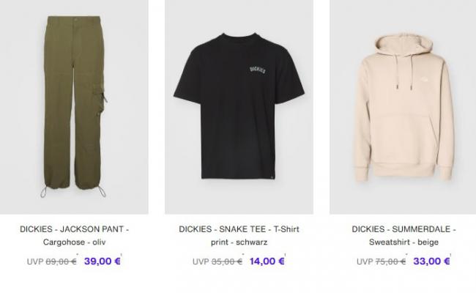
Task: Click the struck-through UVP 89,00 € price
Action: click(51, 262)
